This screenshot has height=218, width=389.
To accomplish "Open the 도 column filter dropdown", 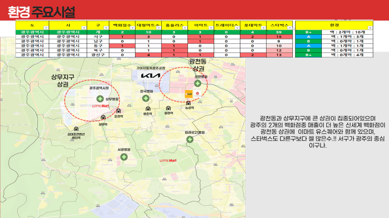I will coord(46,28).
